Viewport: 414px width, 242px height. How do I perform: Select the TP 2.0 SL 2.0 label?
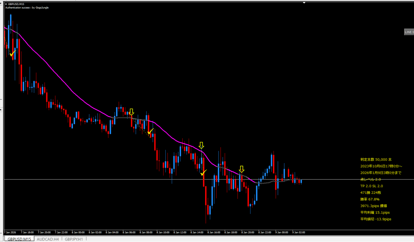click(372, 186)
